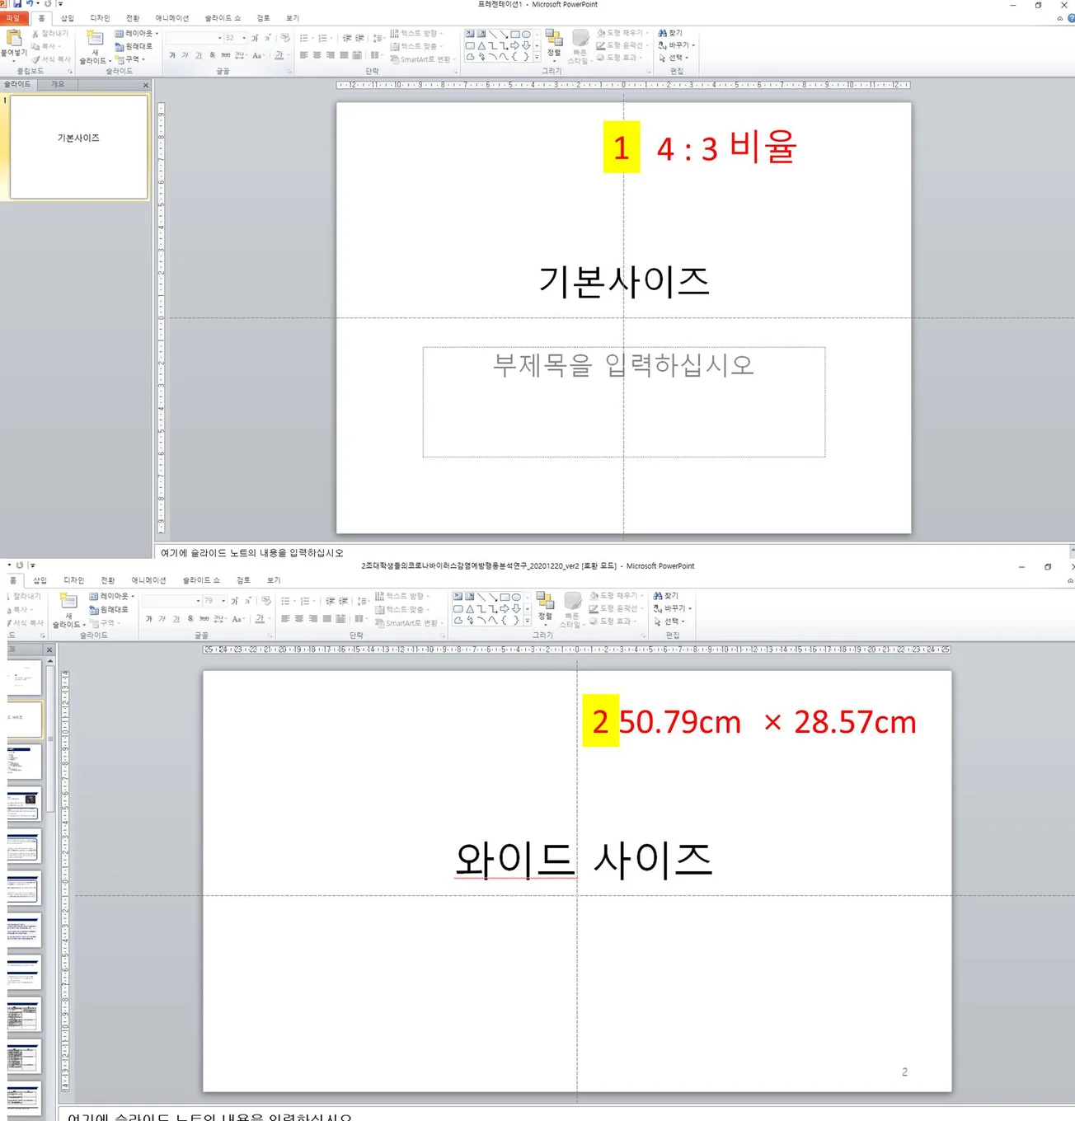
Task: Select oval shape in top window gallery
Action: (x=526, y=35)
